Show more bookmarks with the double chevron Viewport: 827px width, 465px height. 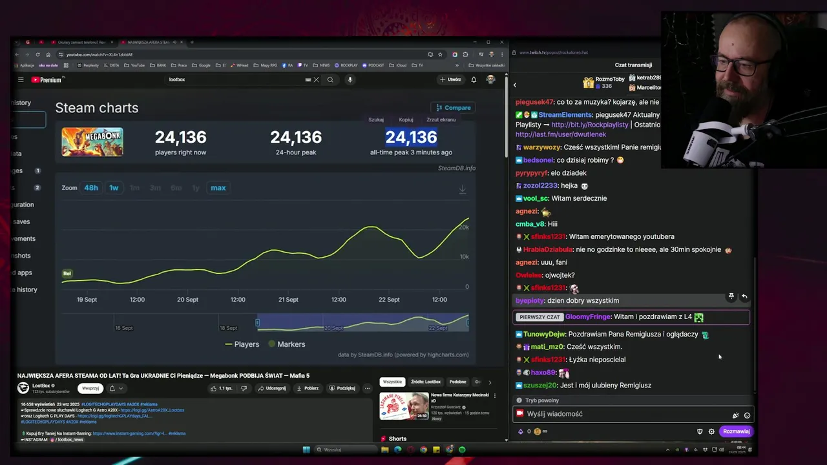[457, 65]
